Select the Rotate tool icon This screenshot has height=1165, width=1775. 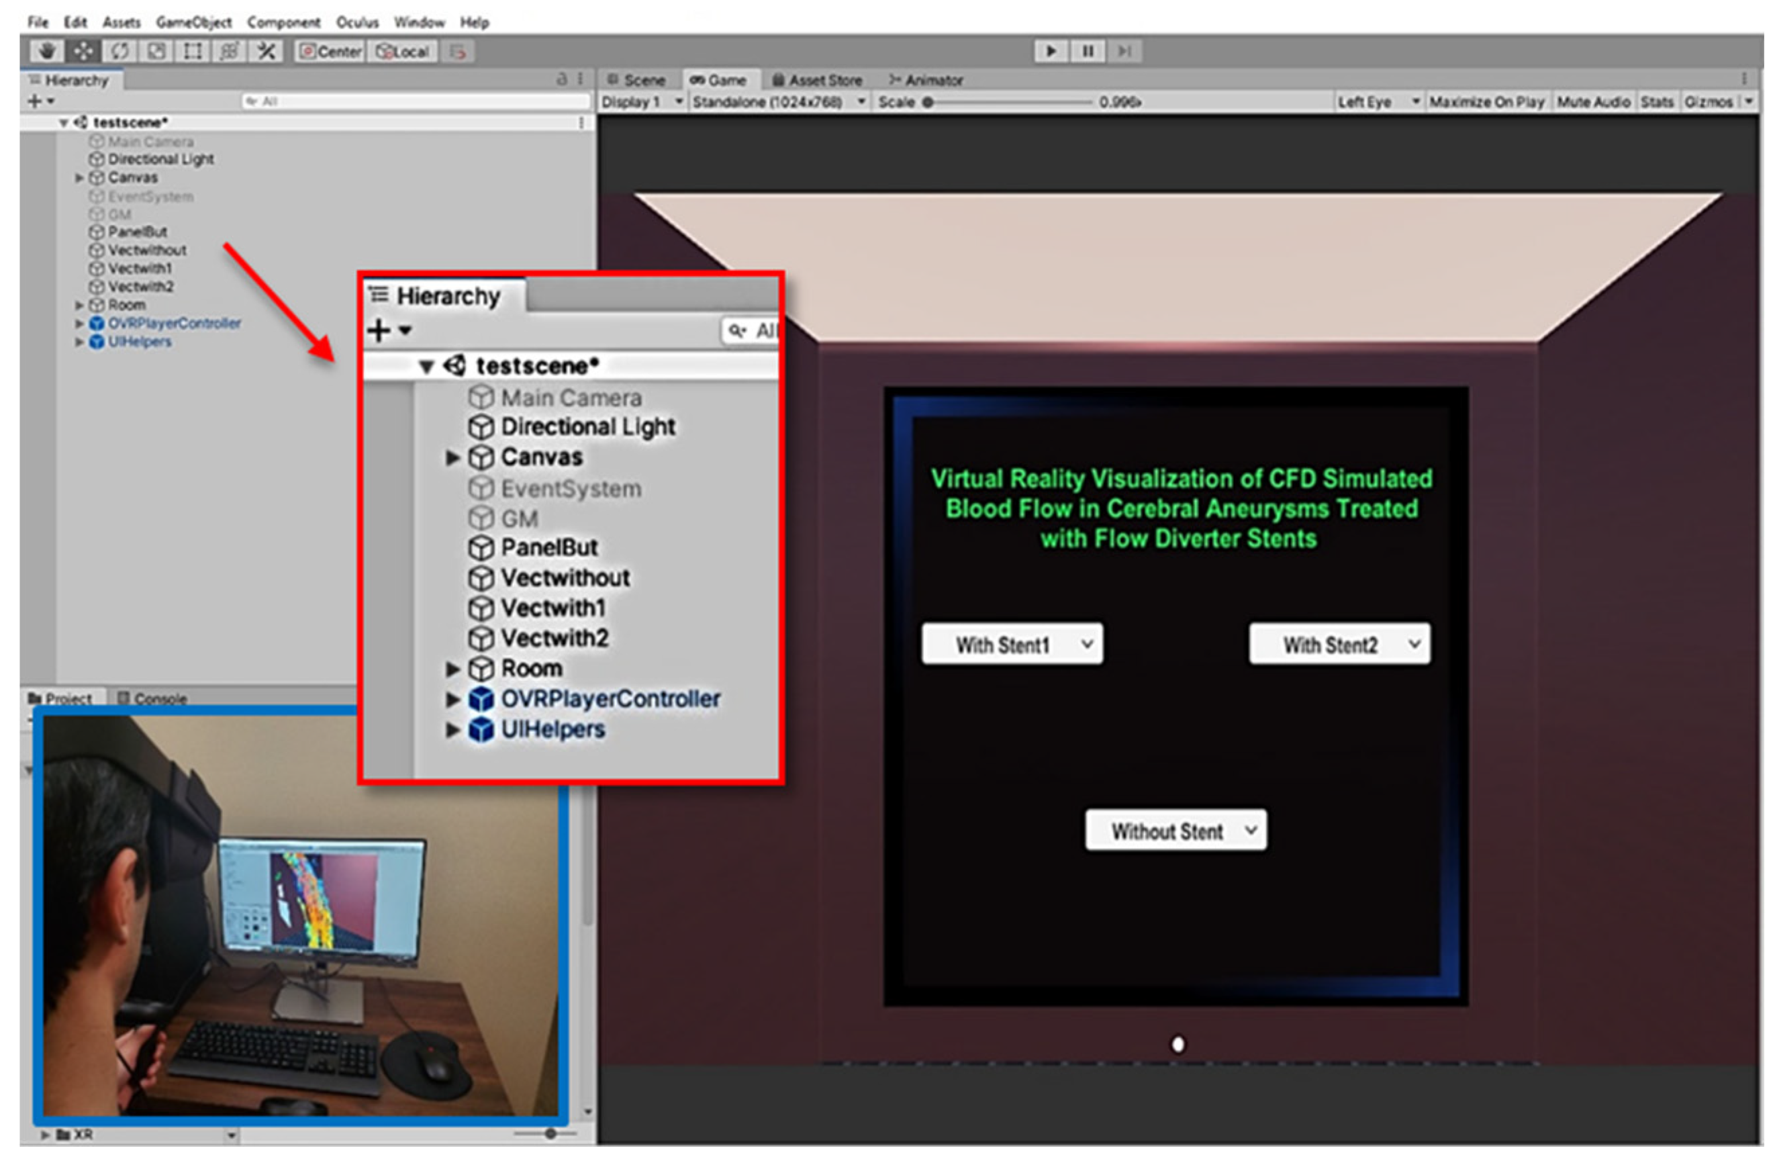click(x=119, y=52)
